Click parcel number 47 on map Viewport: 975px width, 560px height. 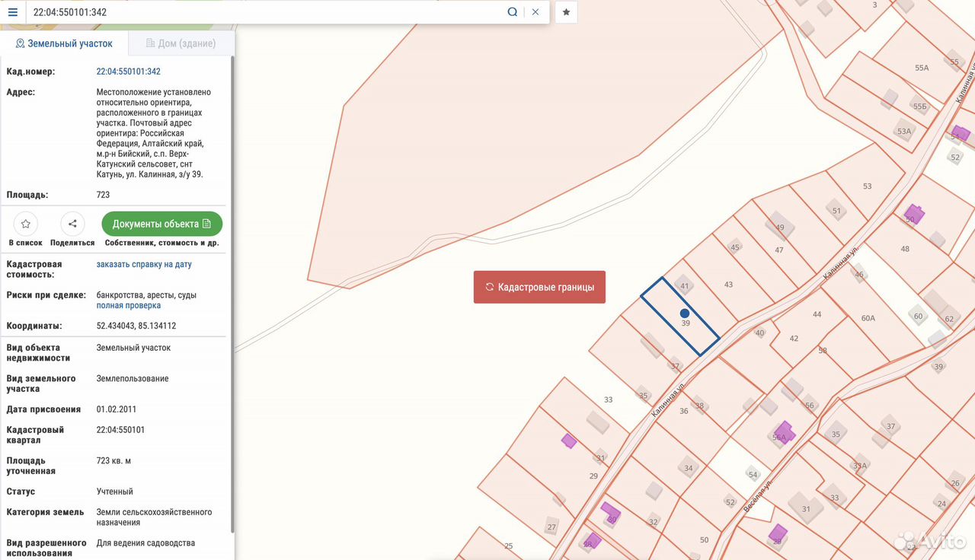[779, 250]
